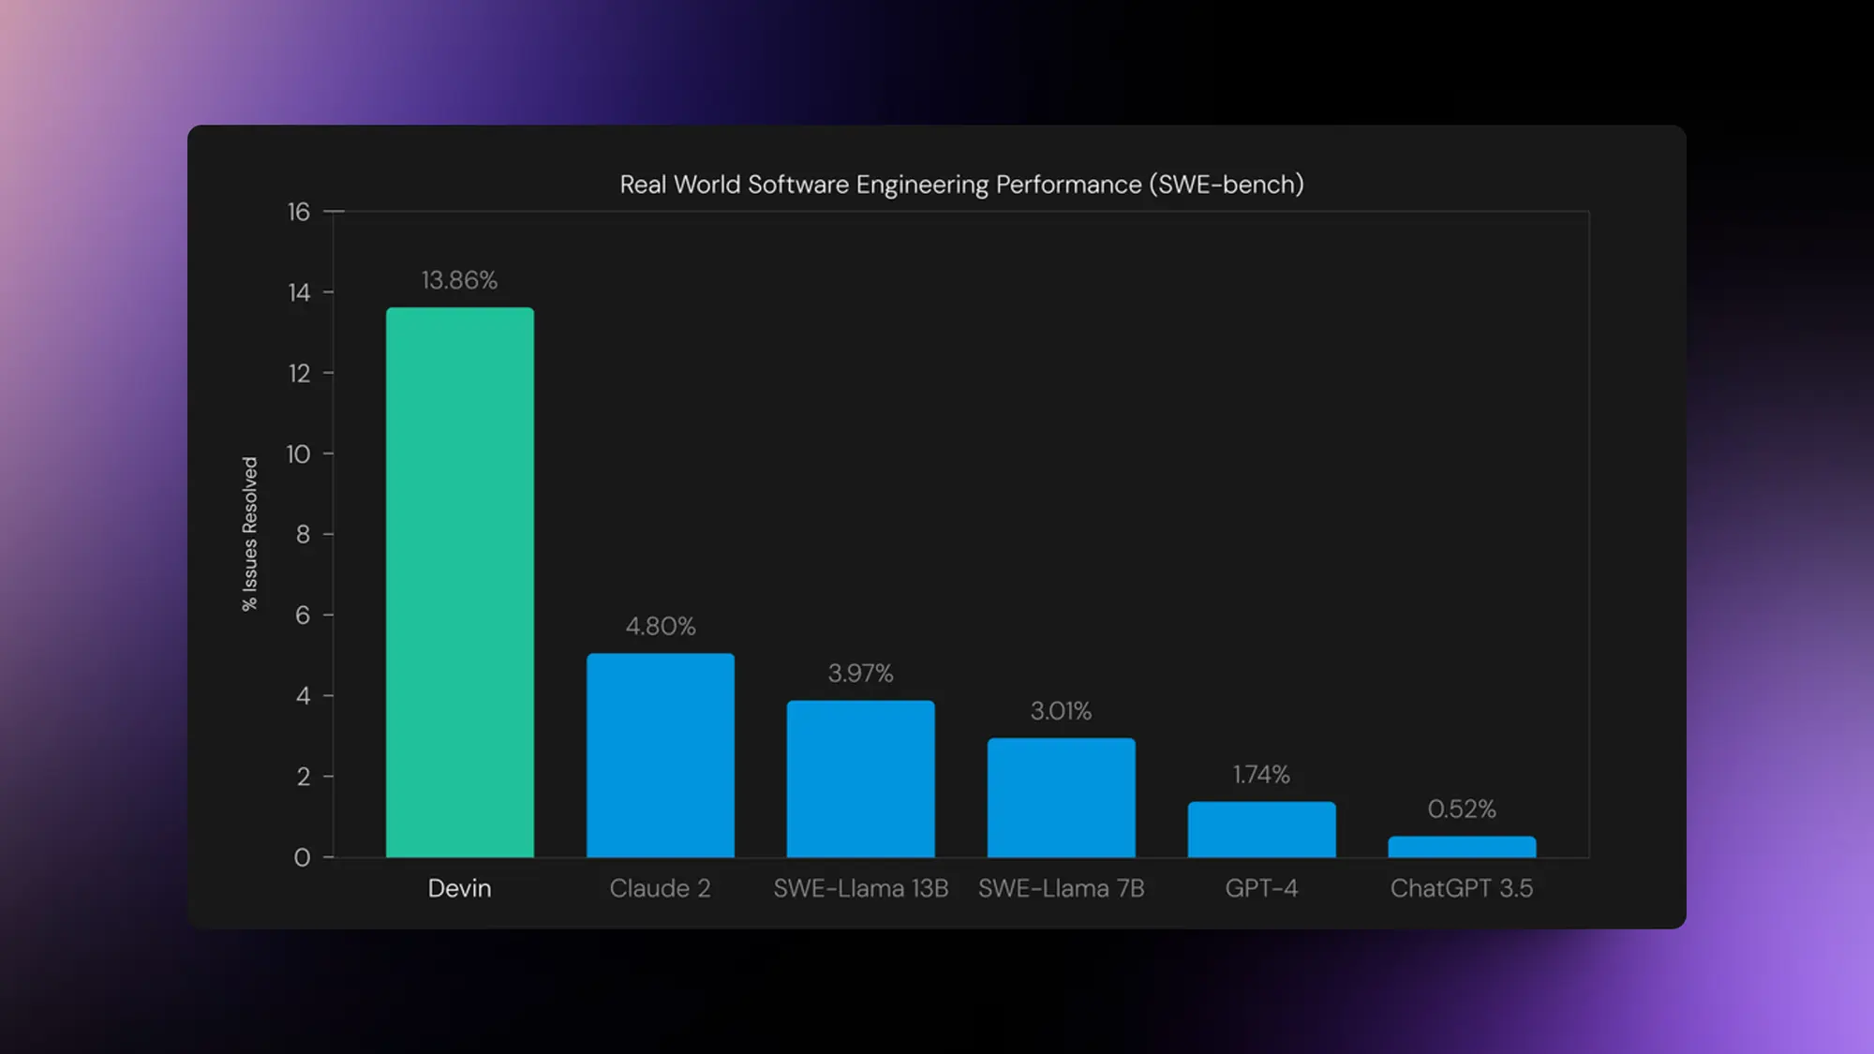This screenshot has height=1054, width=1874.
Task: Click the 4.80% value label
Action: click(661, 626)
